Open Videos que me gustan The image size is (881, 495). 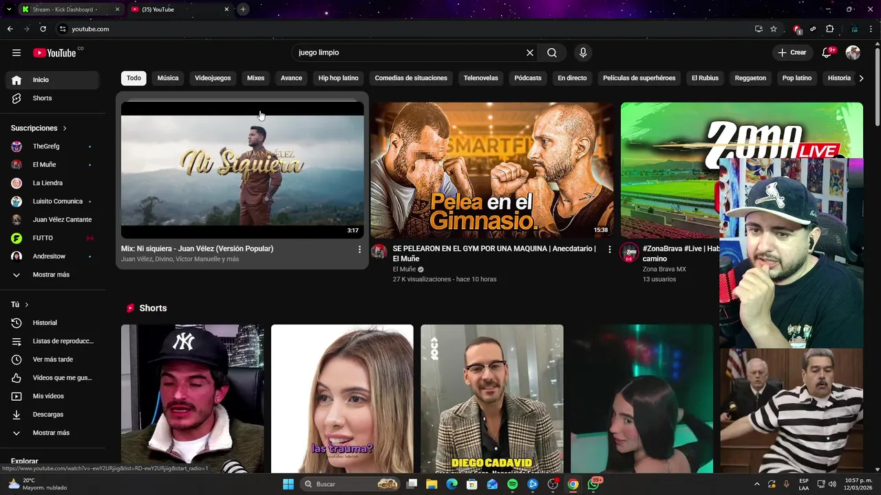point(54,378)
